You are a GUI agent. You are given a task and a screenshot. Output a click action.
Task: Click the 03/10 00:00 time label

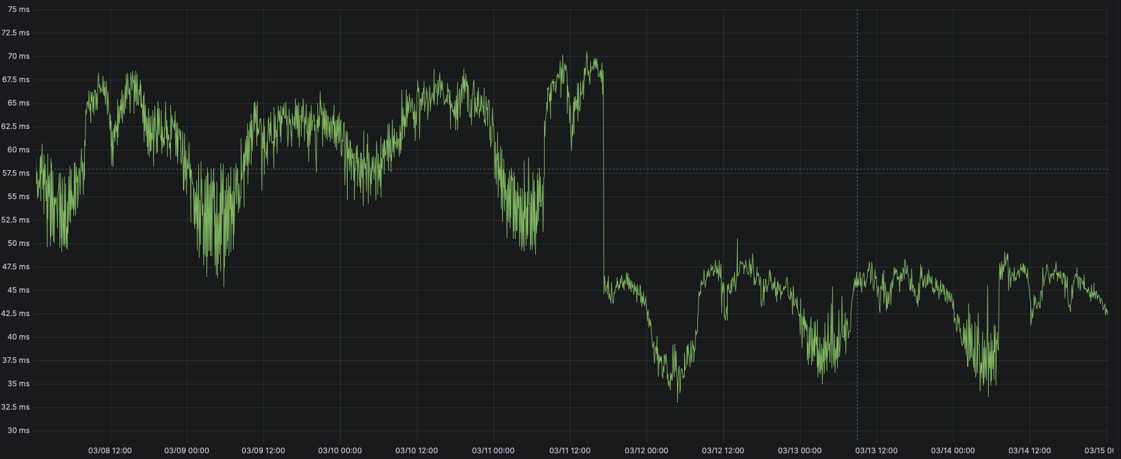[x=340, y=451]
